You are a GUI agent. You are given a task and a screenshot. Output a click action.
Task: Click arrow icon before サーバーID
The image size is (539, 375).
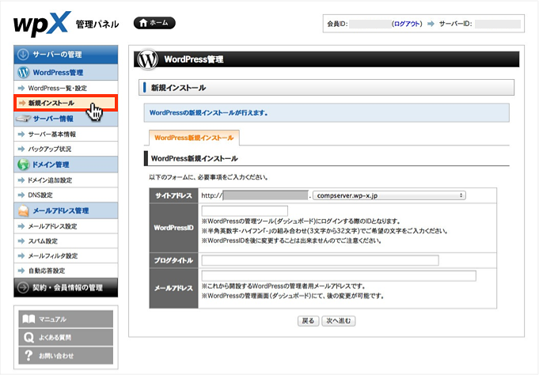click(x=431, y=24)
